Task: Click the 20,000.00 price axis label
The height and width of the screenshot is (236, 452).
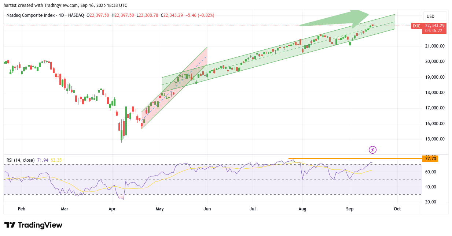Action: pos(435,61)
